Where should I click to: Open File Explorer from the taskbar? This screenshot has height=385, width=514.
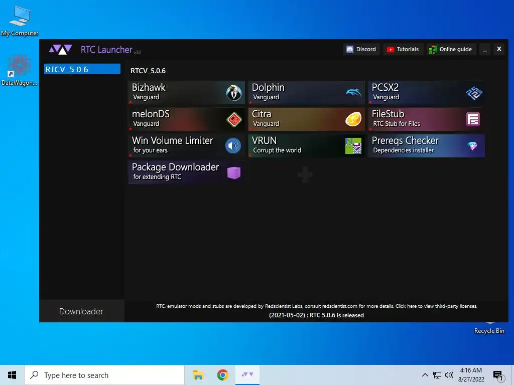click(x=198, y=375)
